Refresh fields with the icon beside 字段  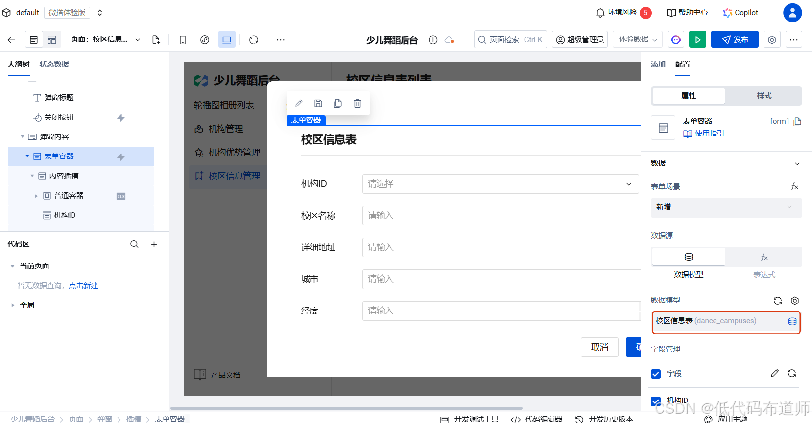coord(792,373)
